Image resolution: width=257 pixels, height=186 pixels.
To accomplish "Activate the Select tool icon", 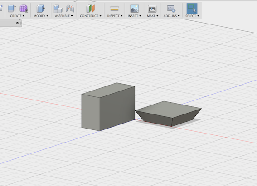I will coord(192,9).
